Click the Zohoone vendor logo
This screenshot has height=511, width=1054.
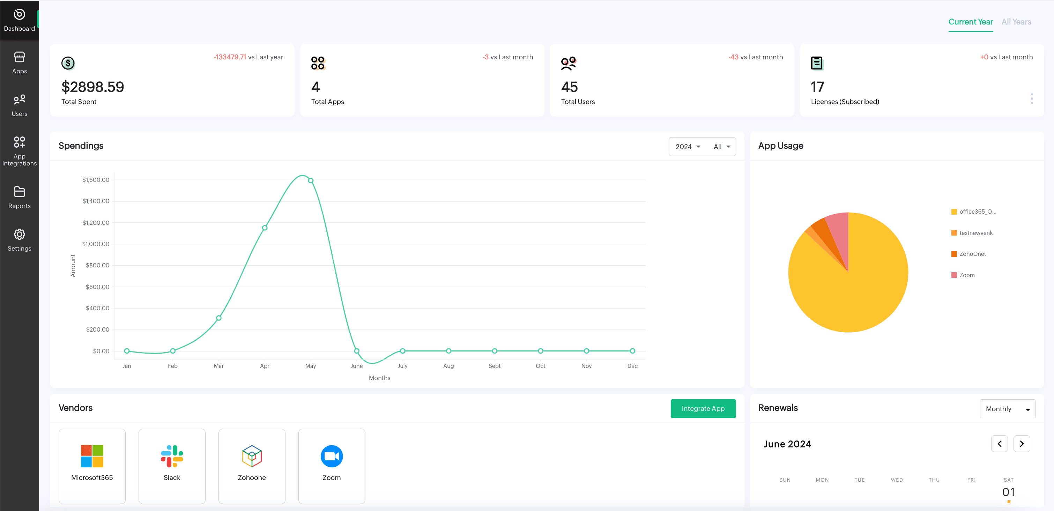pyautogui.click(x=252, y=456)
